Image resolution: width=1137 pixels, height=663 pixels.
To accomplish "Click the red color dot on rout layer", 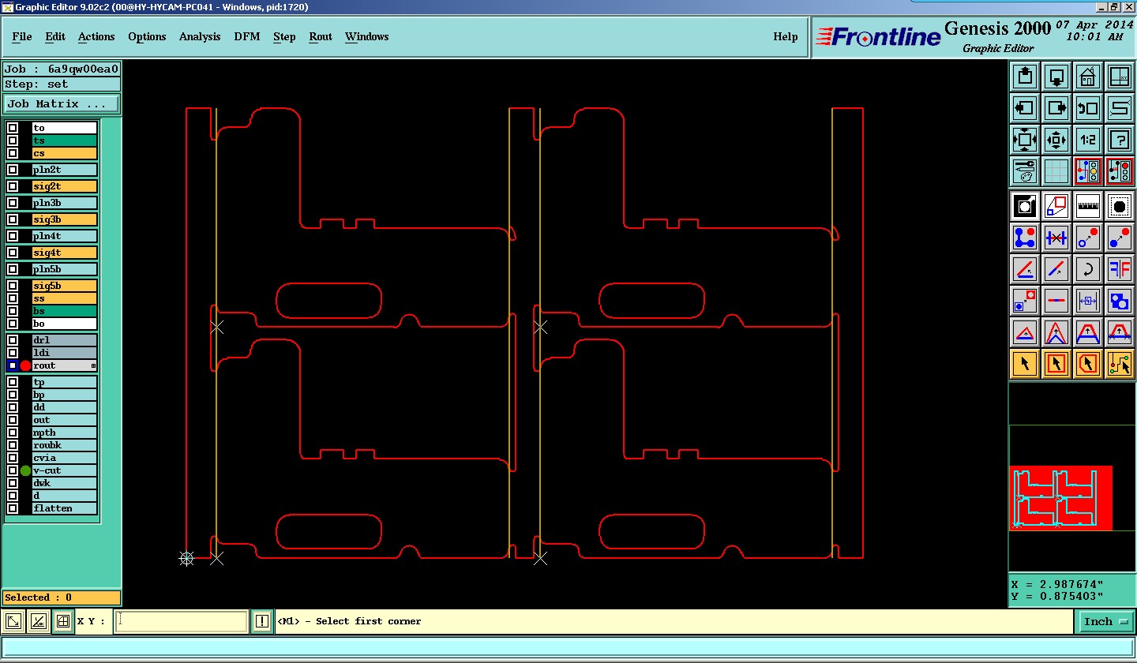I will click(x=25, y=365).
